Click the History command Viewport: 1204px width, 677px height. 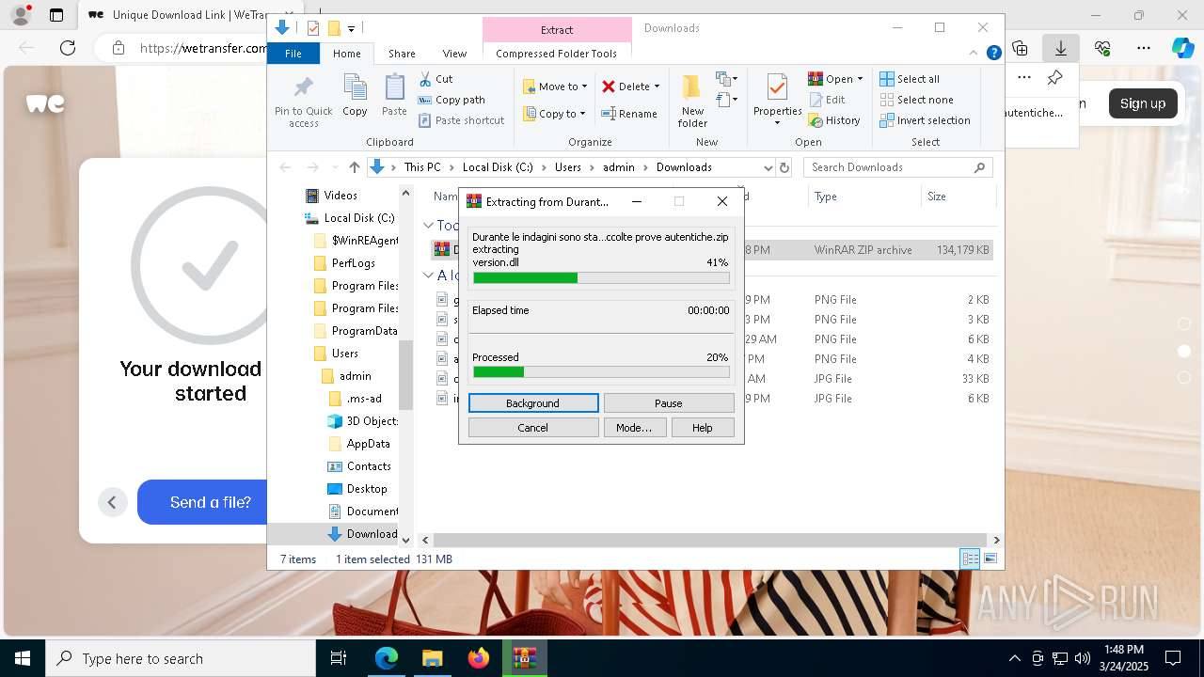point(834,120)
